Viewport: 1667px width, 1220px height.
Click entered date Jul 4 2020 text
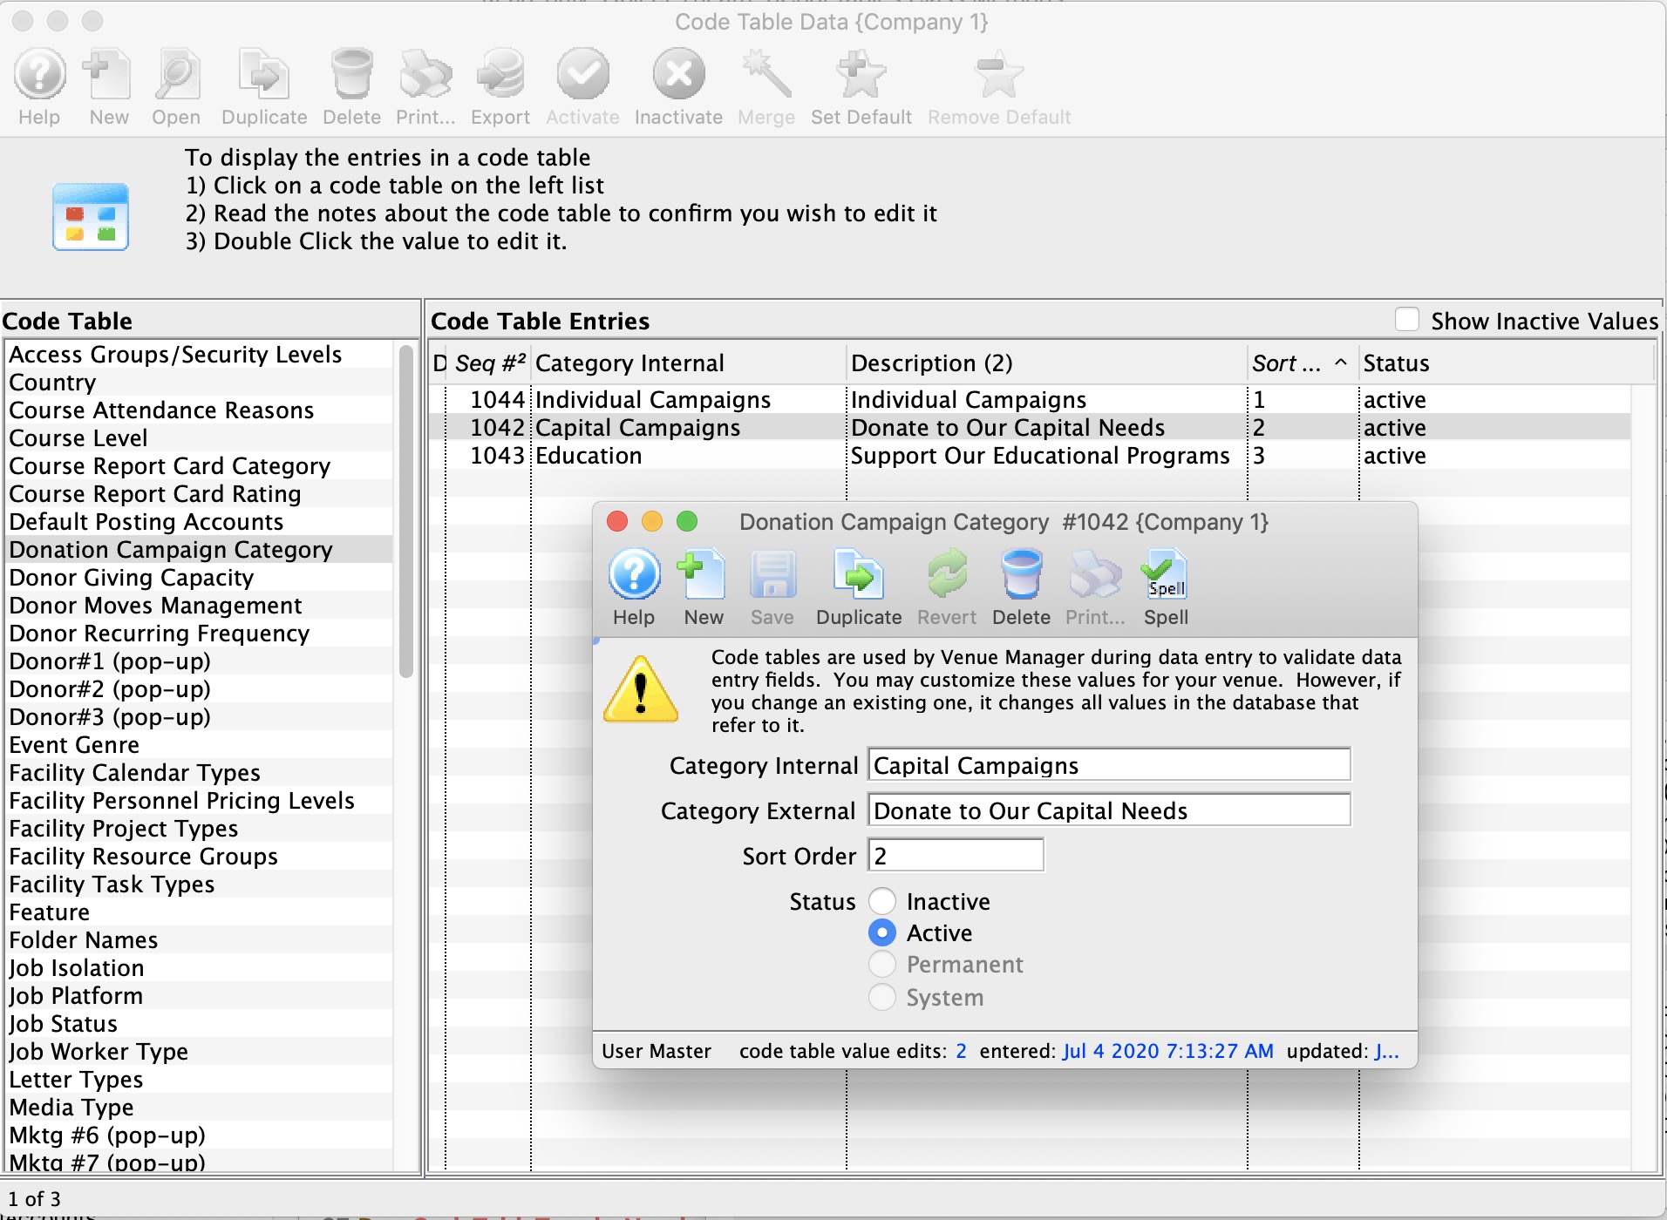(x=1167, y=1051)
